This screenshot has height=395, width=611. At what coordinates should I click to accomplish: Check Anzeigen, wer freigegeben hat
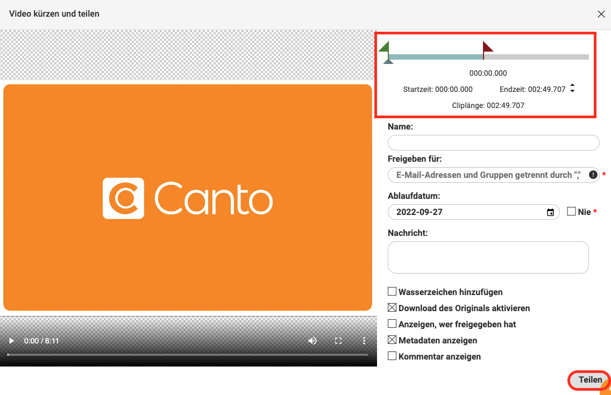pyautogui.click(x=392, y=324)
